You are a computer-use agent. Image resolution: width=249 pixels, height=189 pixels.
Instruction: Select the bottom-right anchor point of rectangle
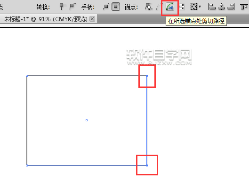[147, 165]
